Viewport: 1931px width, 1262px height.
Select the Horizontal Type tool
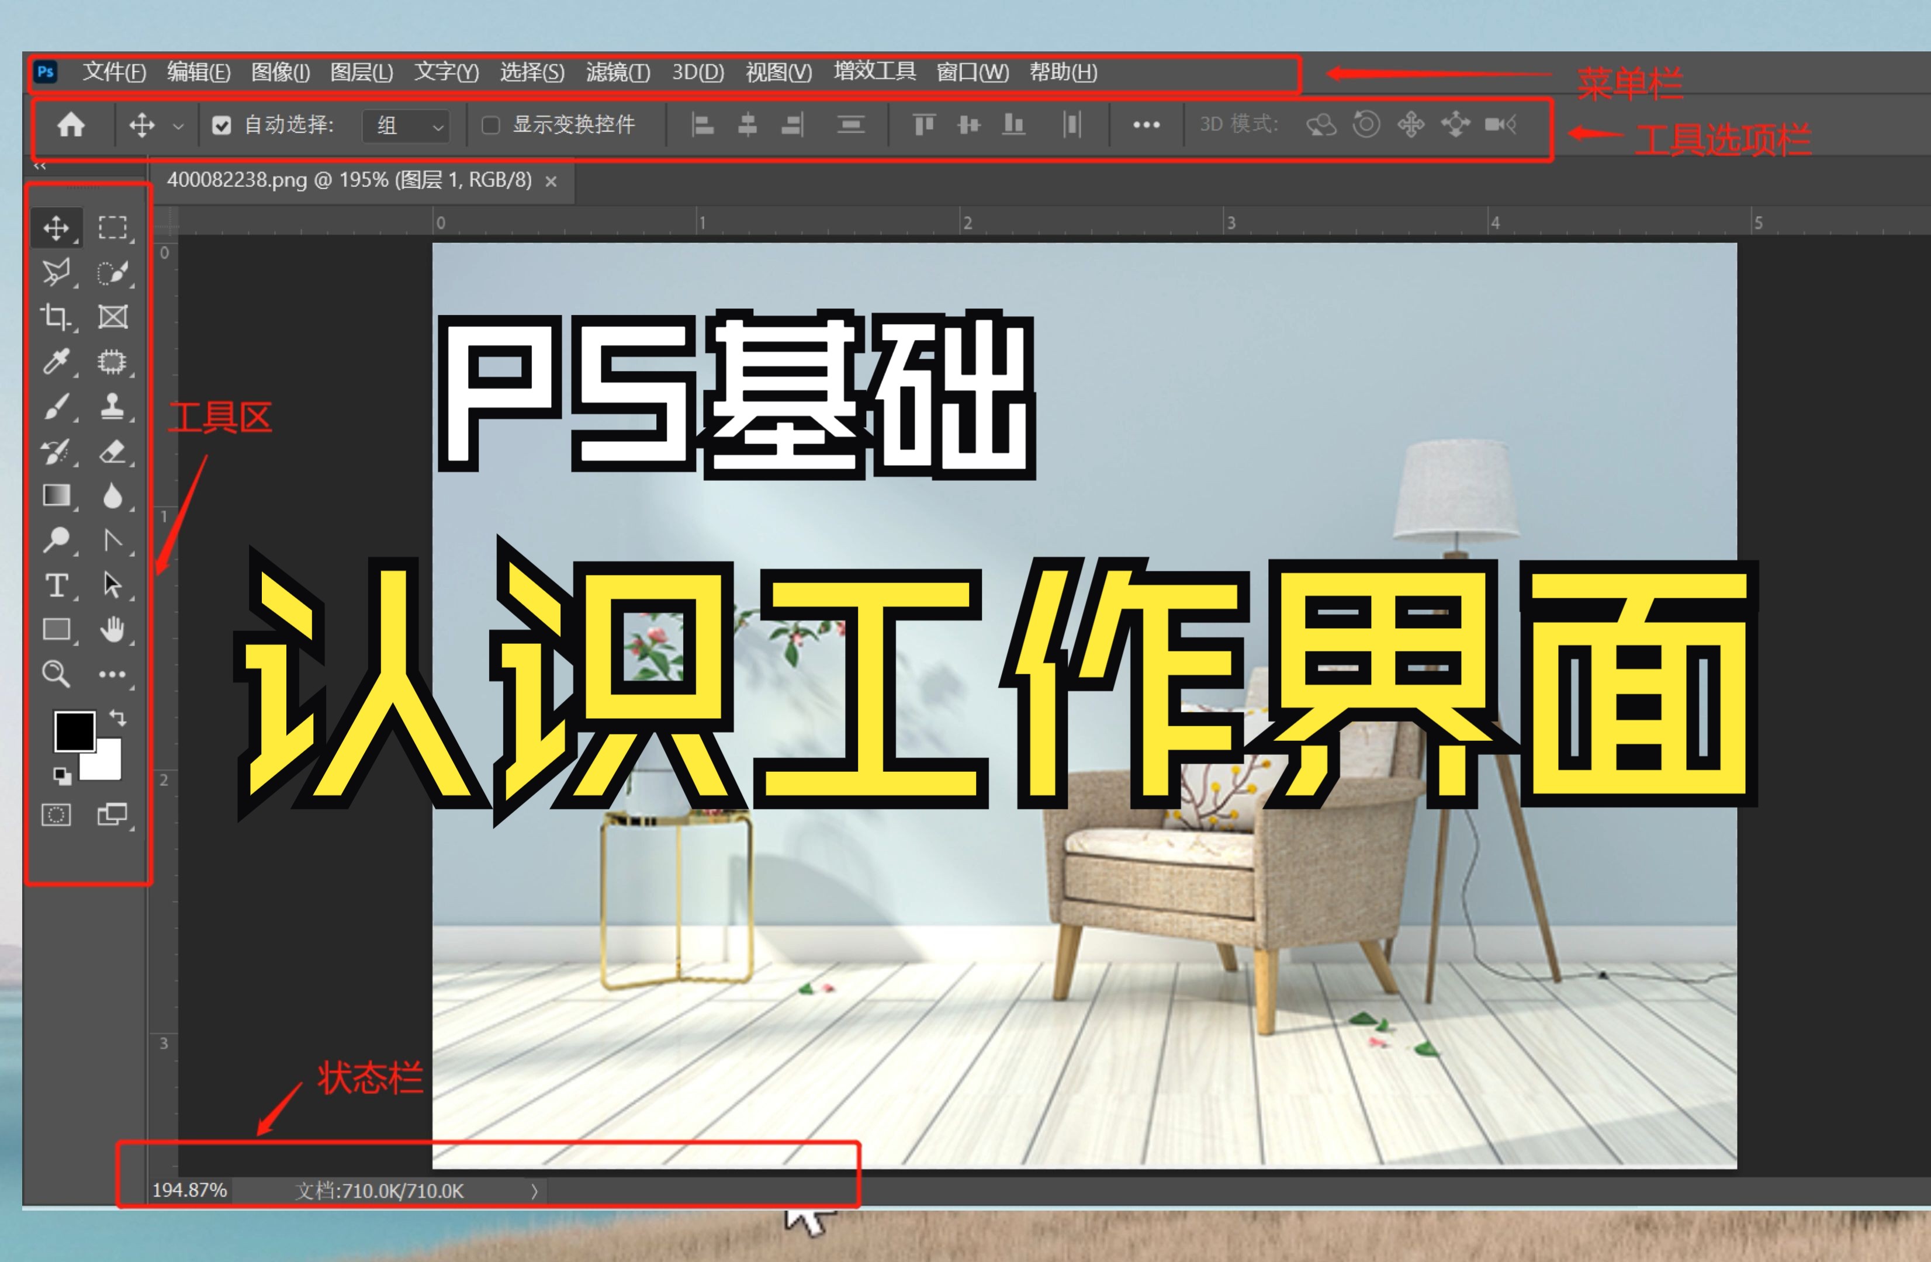(x=57, y=587)
